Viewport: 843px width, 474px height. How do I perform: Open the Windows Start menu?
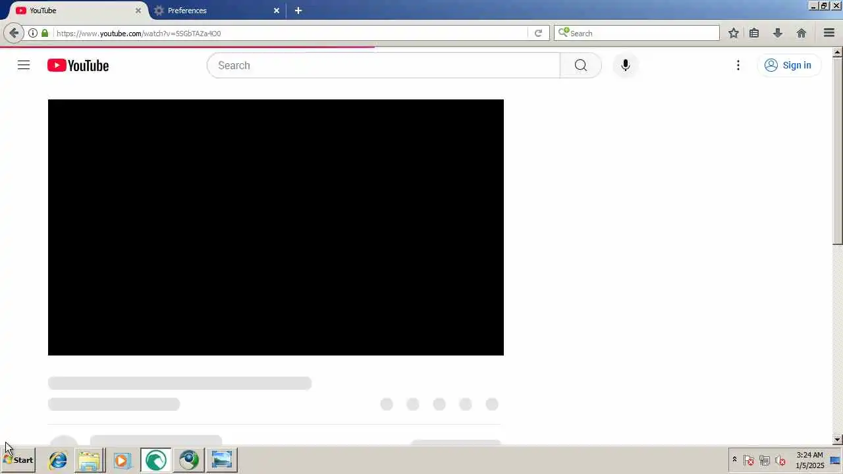pyautogui.click(x=18, y=460)
